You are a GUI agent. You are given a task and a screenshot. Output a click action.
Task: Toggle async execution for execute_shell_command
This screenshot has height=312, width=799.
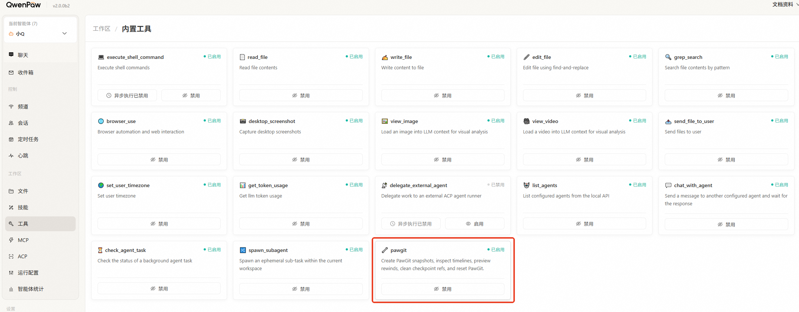(127, 95)
